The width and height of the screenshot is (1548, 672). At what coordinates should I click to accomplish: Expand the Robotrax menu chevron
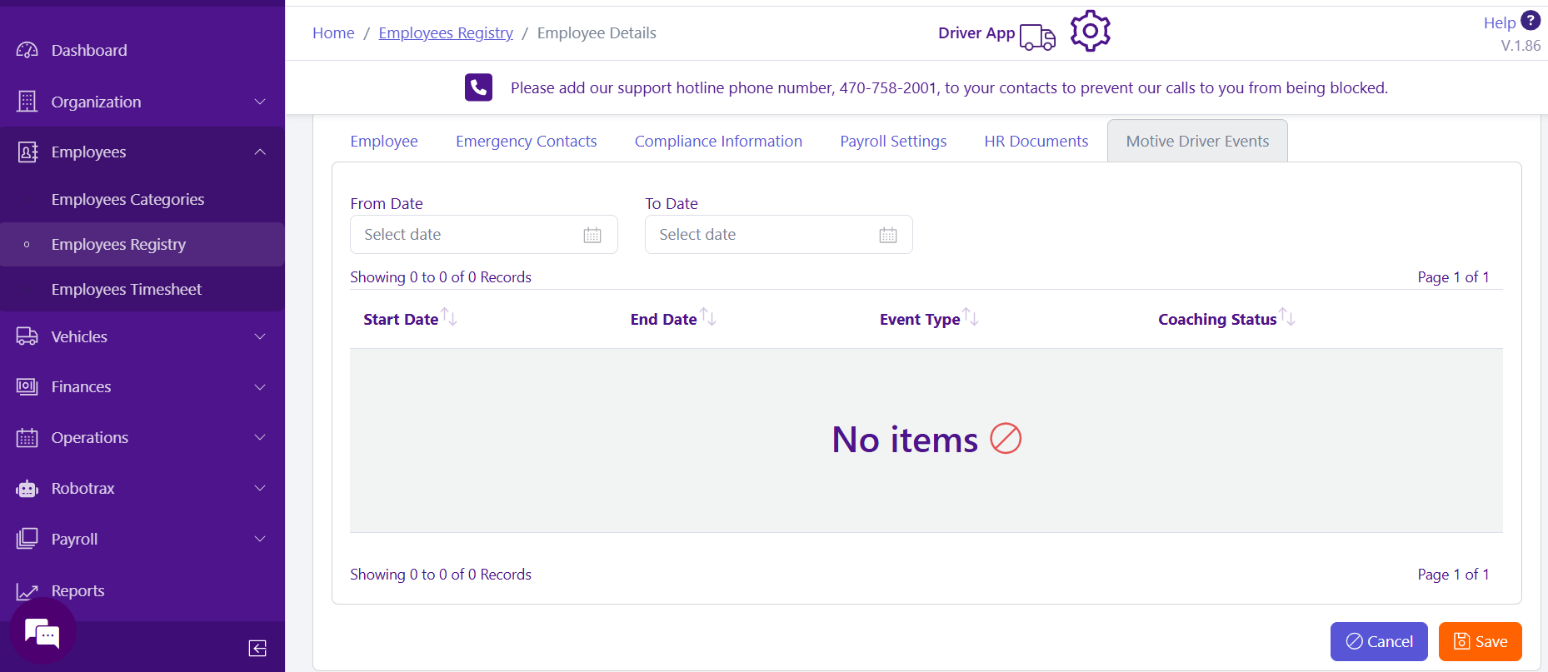260,488
